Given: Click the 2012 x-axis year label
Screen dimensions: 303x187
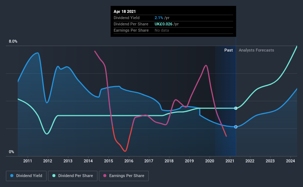Looking at the screenshot, I should tap(48, 161).
